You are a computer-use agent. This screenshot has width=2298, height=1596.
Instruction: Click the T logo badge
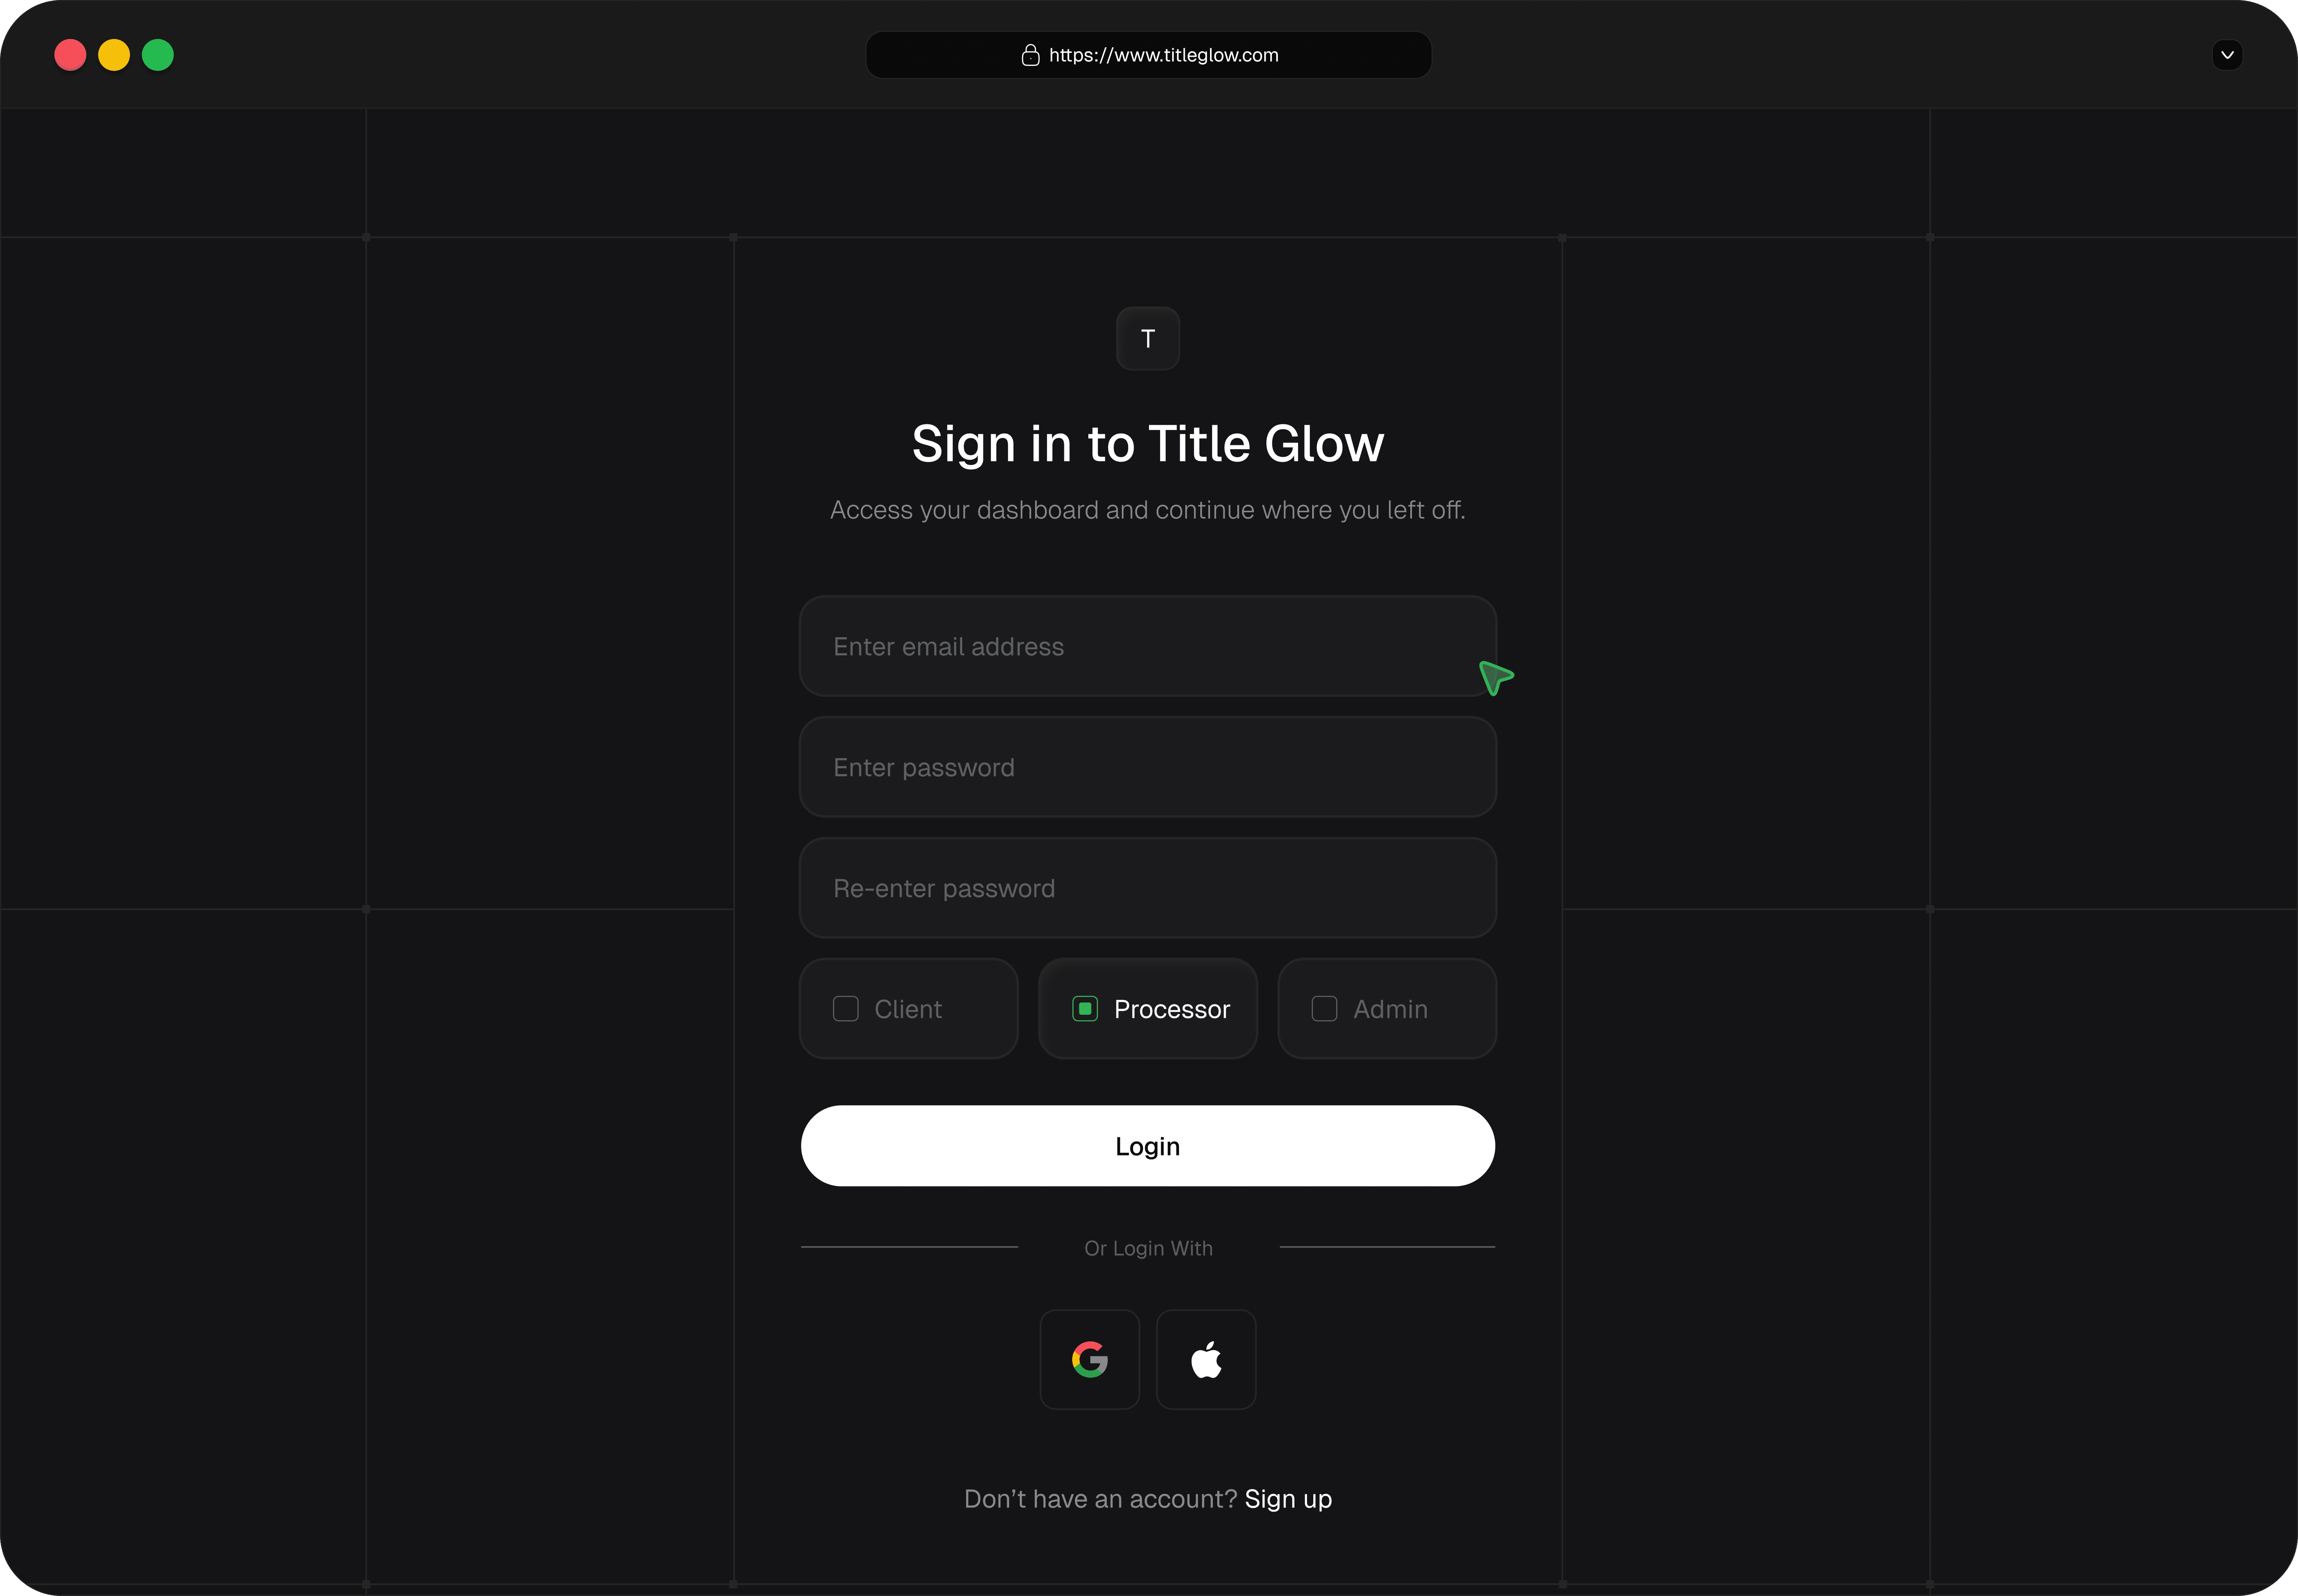tap(1148, 338)
